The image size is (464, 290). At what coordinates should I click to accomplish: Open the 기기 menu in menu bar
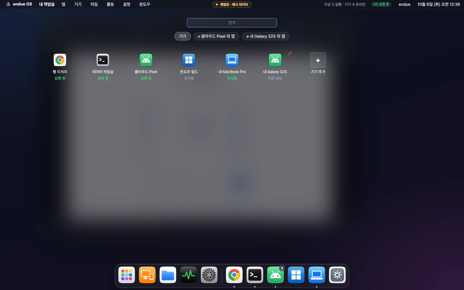click(x=78, y=4)
